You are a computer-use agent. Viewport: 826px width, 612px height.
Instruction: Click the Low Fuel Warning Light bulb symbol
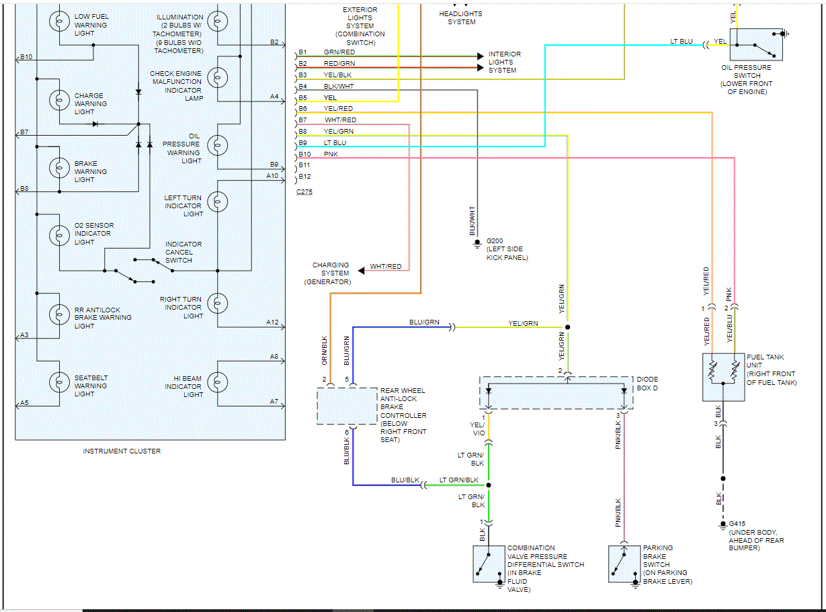coord(59,21)
